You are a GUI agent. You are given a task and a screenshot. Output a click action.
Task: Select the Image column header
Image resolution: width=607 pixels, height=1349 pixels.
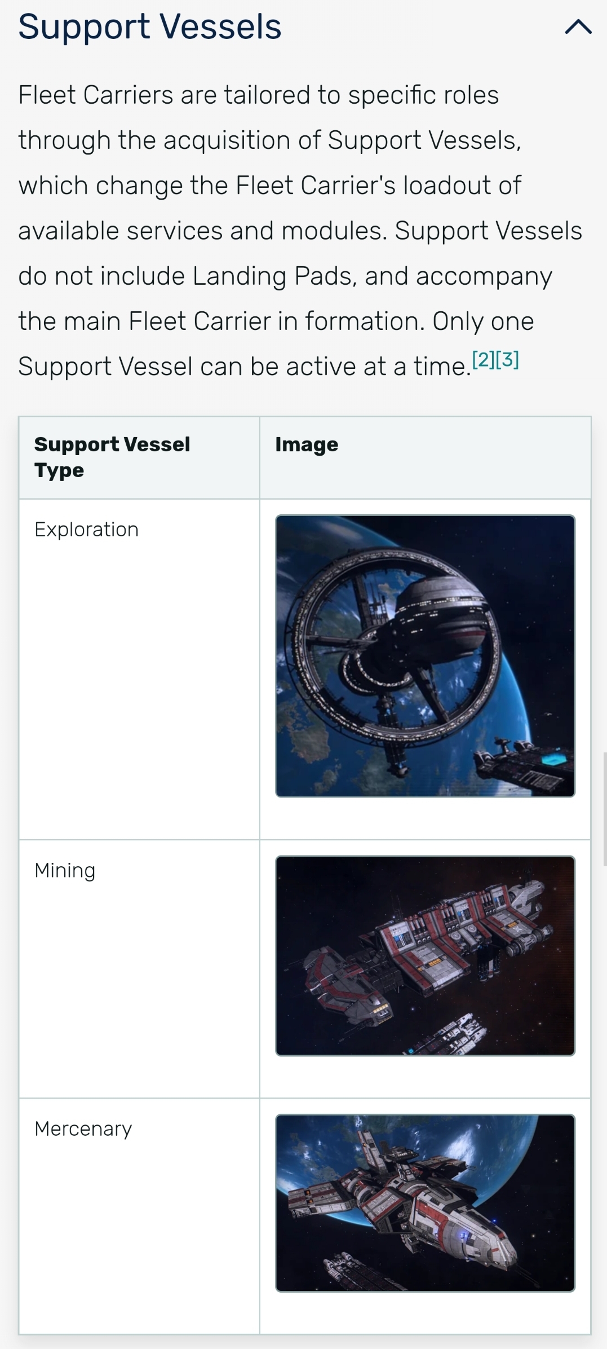tap(307, 445)
